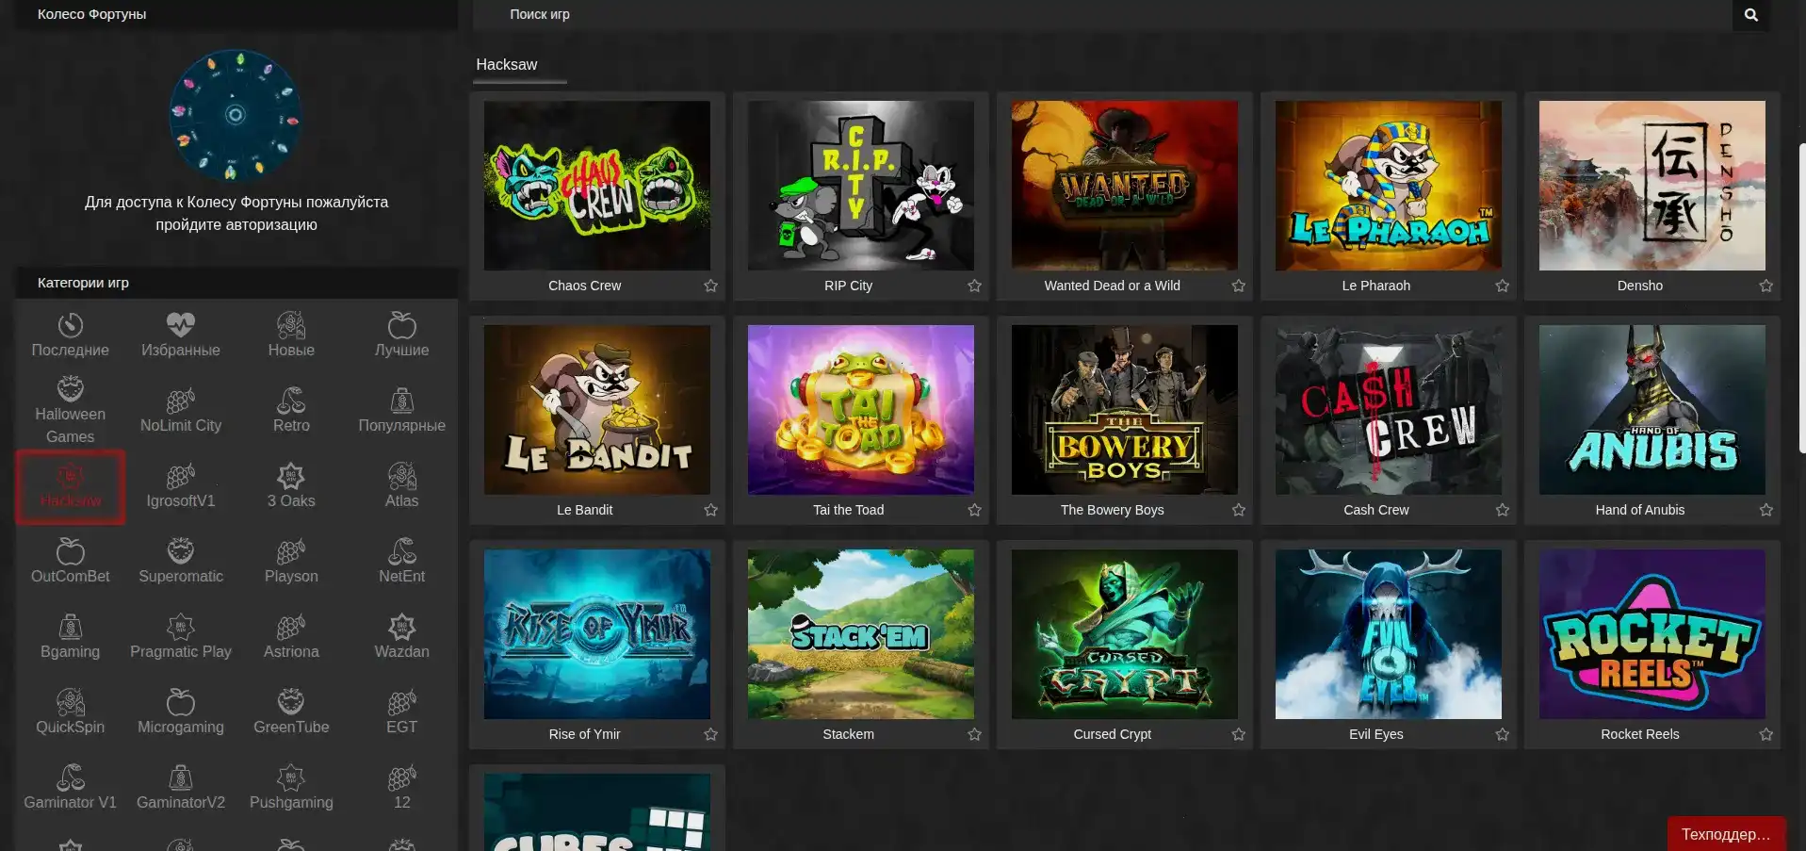Image resolution: width=1806 pixels, height=851 pixels.
Task: Click the Поиск игр search field
Action: 1102,15
